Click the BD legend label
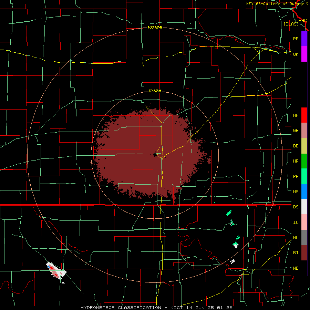 point(296,146)
